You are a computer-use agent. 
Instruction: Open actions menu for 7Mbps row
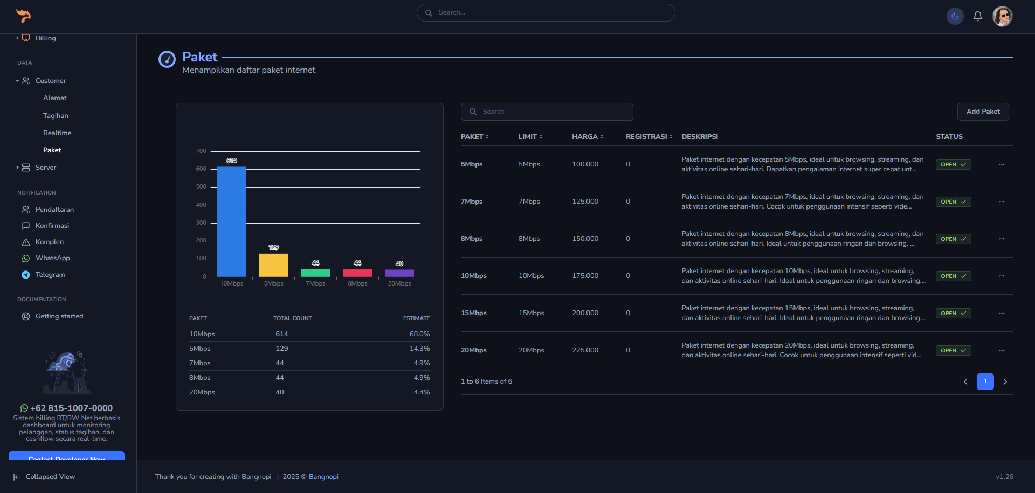click(x=1002, y=202)
